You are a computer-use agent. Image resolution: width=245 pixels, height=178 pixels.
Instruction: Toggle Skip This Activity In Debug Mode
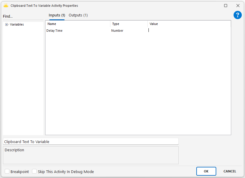coord(34,172)
